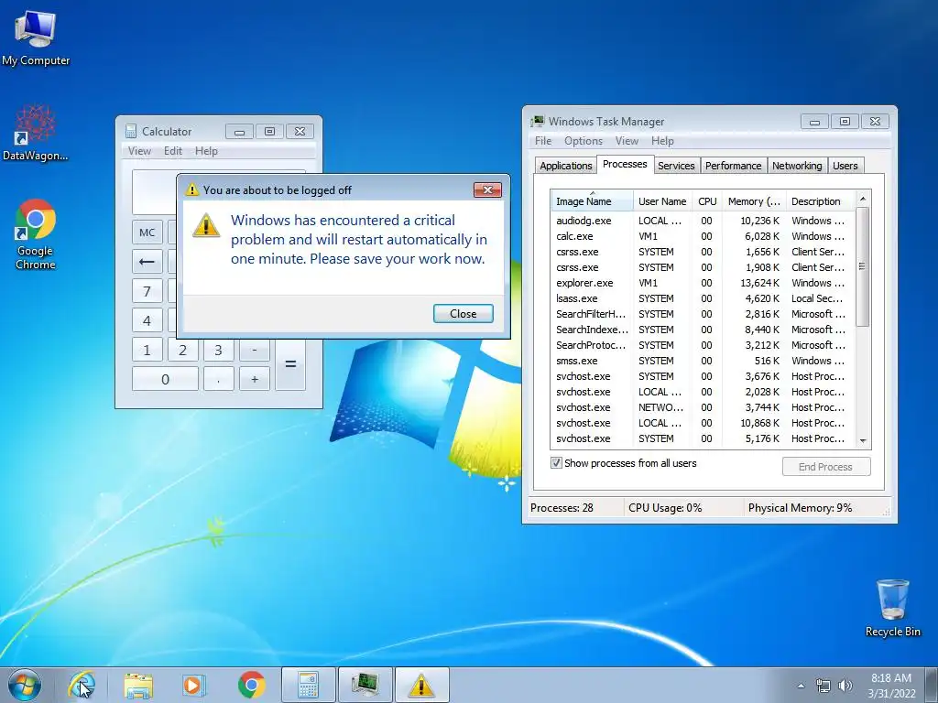The width and height of the screenshot is (938, 703).
Task: Open network tray icon
Action: [x=823, y=686]
